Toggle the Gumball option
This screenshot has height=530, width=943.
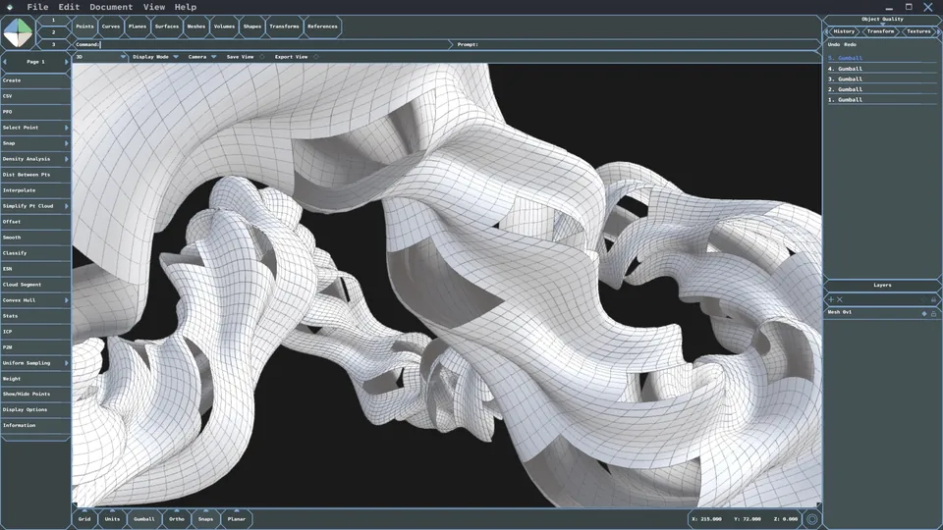(x=143, y=518)
